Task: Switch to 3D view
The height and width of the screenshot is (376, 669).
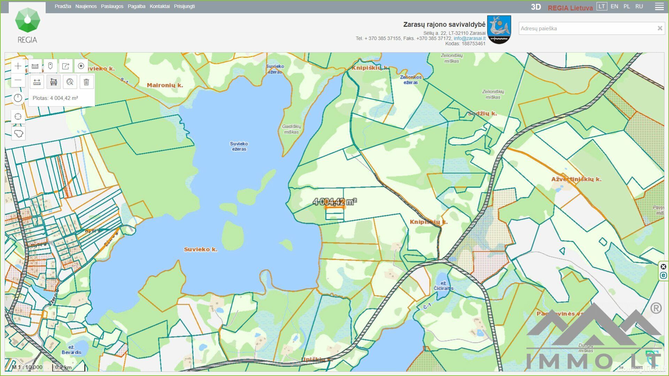Action: point(536,7)
